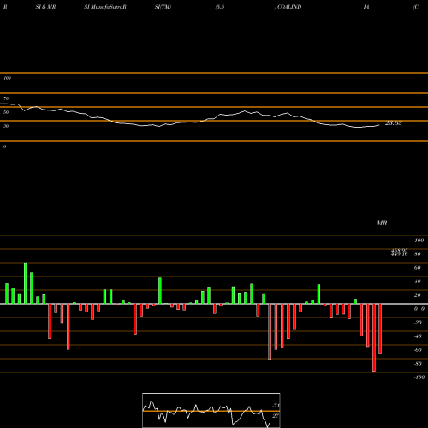Click the 'SI(TM)' header text
The width and height of the screenshot is (428, 428).
pos(163,7)
